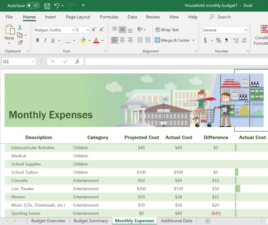Open the Merge & Center dropdown arrow
This screenshot has width=268, height=225.
click(x=194, y=40)
